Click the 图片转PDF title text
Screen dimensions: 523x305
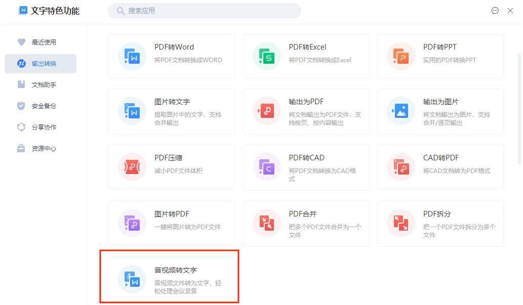(x=172, y=213)
